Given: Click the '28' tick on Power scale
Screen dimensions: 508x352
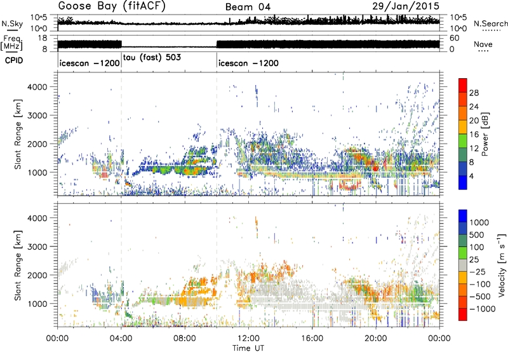Looking at the screenshot, I should pyautogui.click(x=474, y=93).
